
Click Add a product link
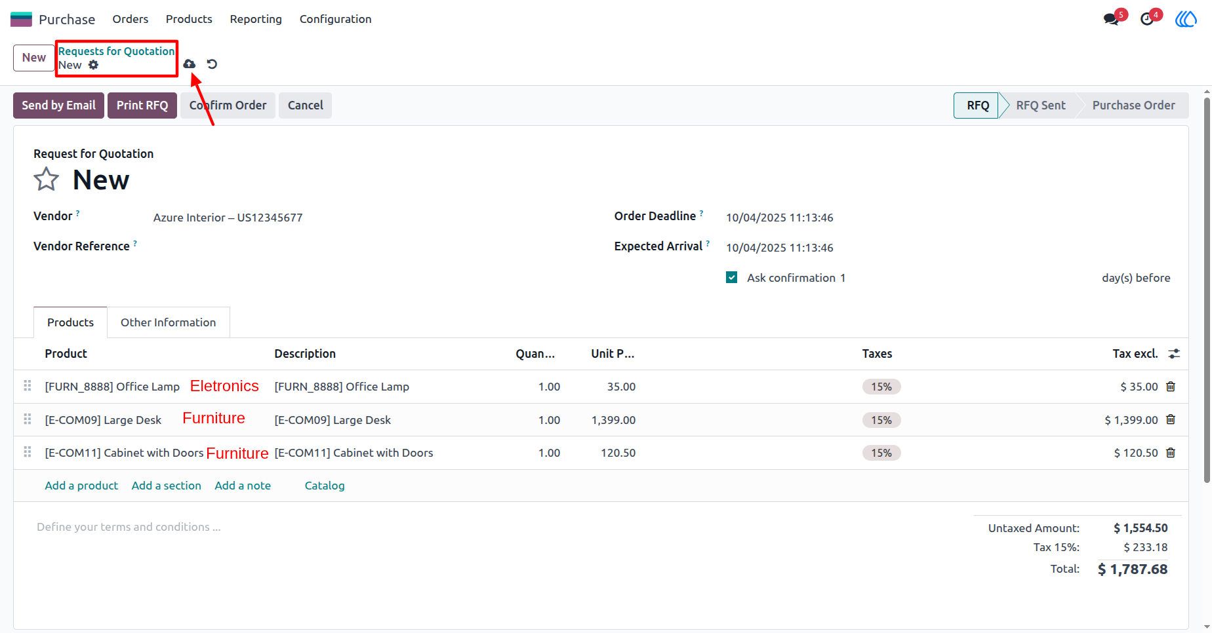pos(81,486)
